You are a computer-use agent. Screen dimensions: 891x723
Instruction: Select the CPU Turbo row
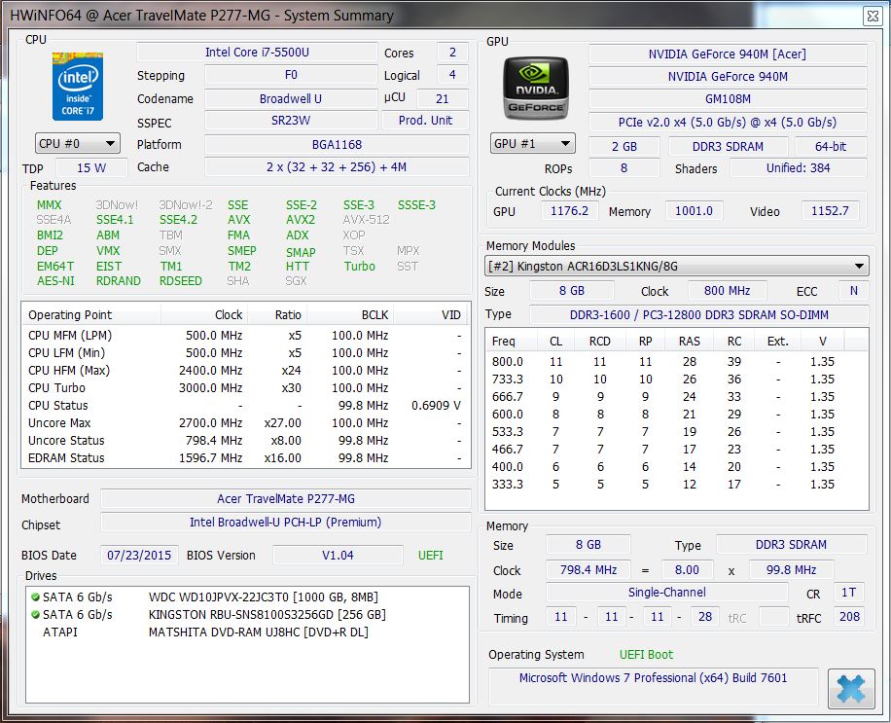243,387
